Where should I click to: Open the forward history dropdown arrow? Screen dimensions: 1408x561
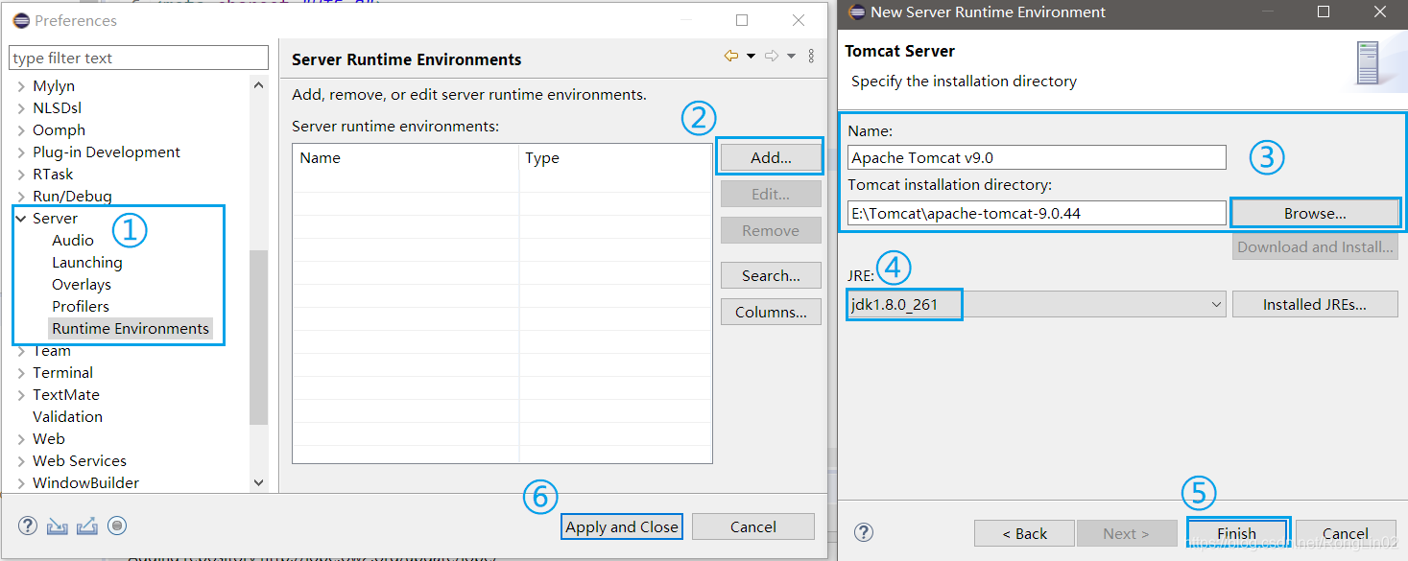click(x=791, y=57)
